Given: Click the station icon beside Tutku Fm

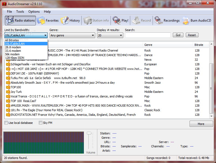Looking at the screenshot, I should (x=8, y=78).
